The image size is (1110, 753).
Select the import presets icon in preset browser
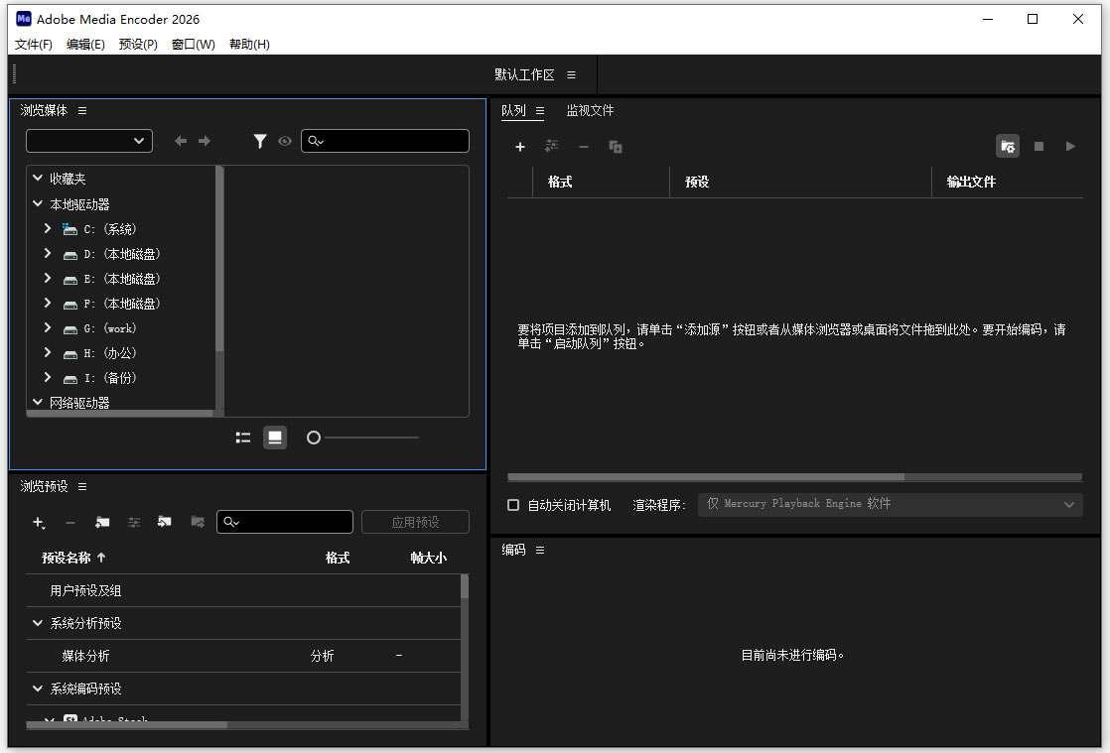click(x=165, y=522)
